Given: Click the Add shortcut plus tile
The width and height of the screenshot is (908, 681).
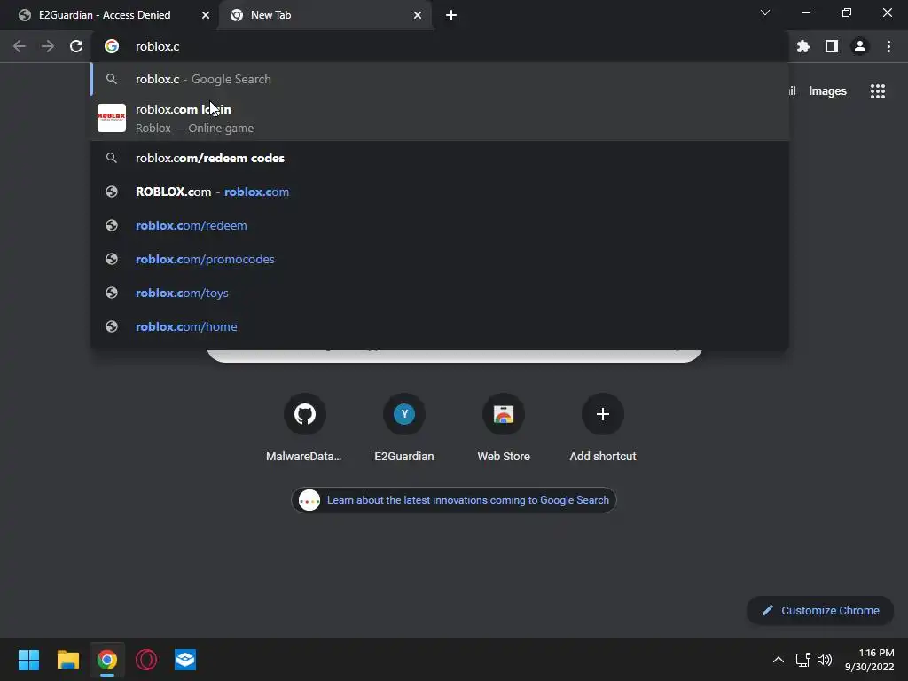Looking at the screenshot, I should click(x=603, y=428).
